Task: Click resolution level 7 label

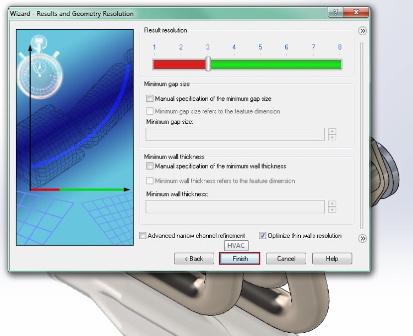Action: (313, 47)
